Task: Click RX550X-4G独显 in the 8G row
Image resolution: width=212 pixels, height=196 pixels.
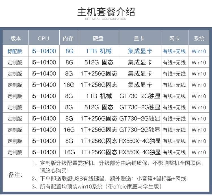Action: pyautogui.click(x=140, y=141)
